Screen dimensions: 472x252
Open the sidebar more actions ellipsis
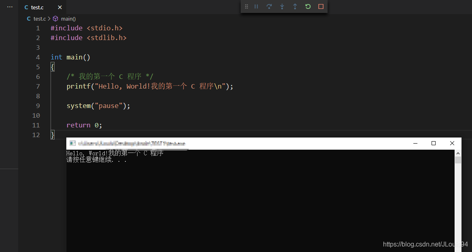point(10,6)
